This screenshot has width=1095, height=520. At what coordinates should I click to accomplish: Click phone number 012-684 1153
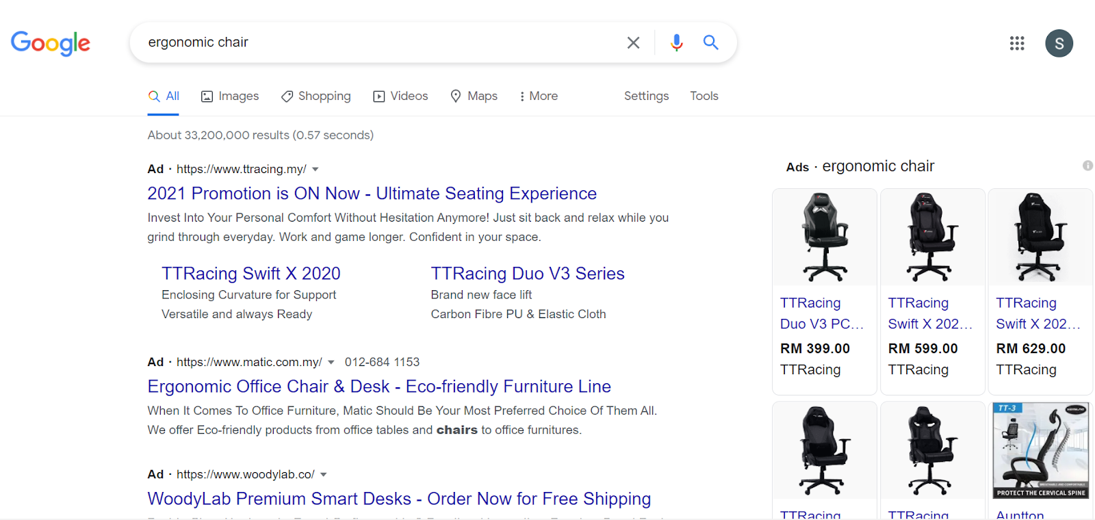[x=383, y=362]
